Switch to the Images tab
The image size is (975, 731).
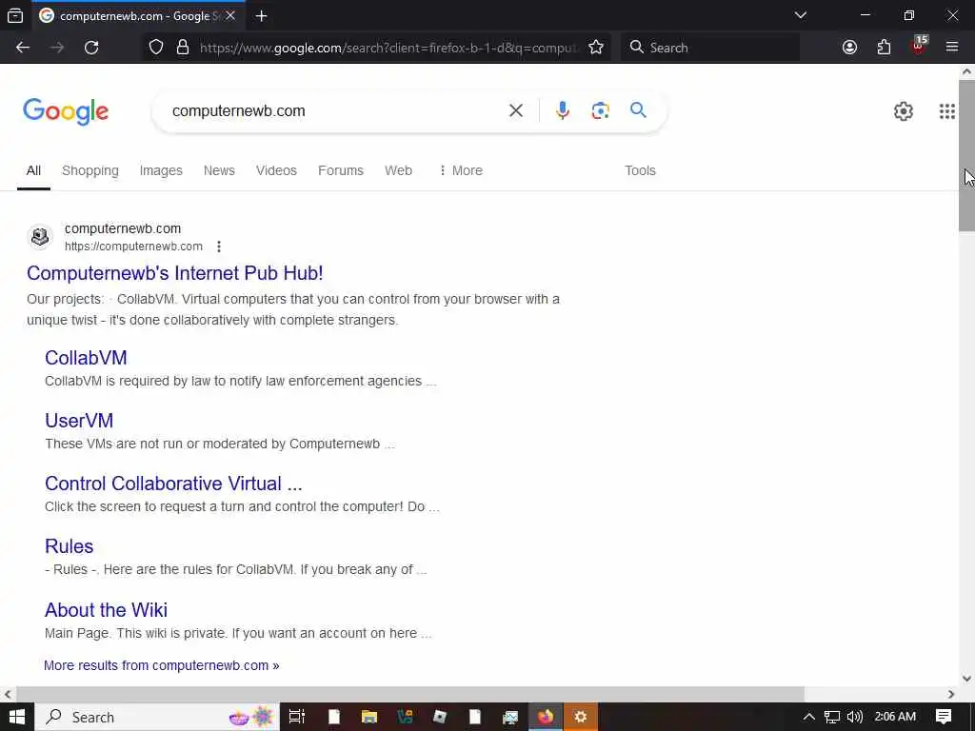161,170
